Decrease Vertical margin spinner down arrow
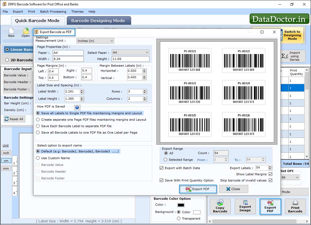Image resolution: width=311 pixels, height=225 pixels. pyautogui.click(x=144, y=79)
